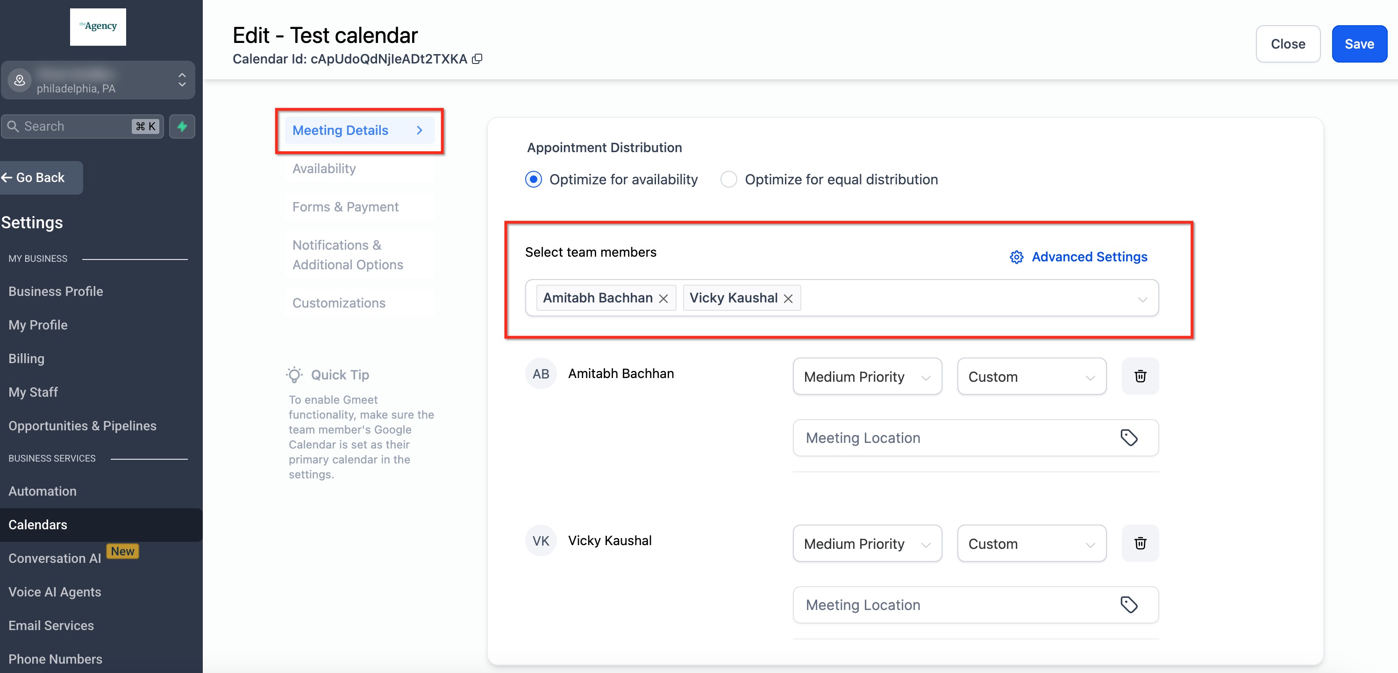The image size is (1398, 673).
Task: Open Amitabh Bachhan's Medium Priority dropdown
Action: pos(867,377)
